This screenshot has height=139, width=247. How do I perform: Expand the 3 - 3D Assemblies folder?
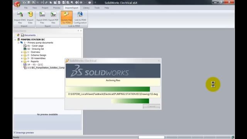point(22,58)
